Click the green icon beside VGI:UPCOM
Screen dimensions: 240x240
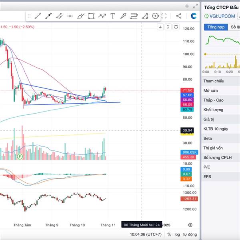point(206,16)
